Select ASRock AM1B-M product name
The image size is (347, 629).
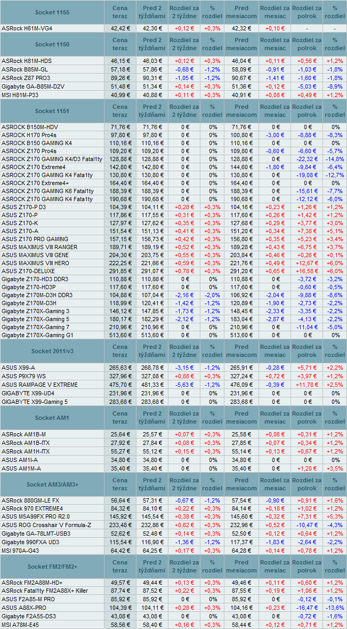(x=23, y=434)
